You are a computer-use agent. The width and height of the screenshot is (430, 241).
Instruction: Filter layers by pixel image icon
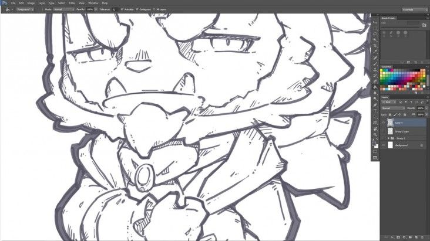point(401,102)
